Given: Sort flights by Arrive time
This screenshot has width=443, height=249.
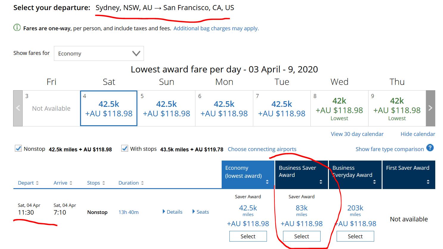Looking at the screenshot, I should [63, 183].
